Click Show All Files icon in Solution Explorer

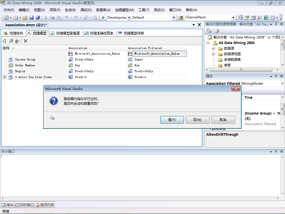point(217,31)
